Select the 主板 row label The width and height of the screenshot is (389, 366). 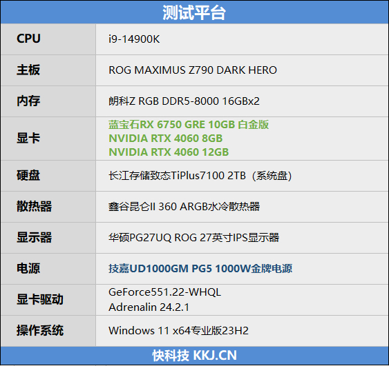(28, 70)
